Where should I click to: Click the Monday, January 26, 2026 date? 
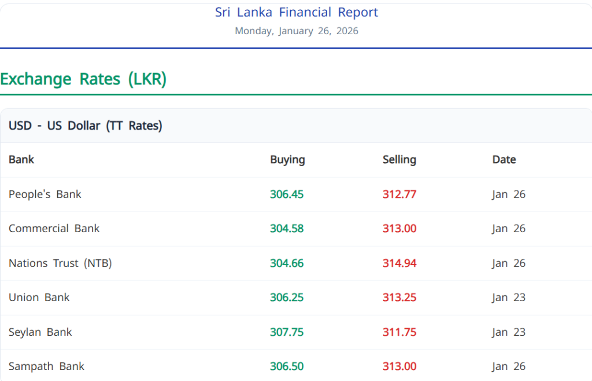point(296,31)
